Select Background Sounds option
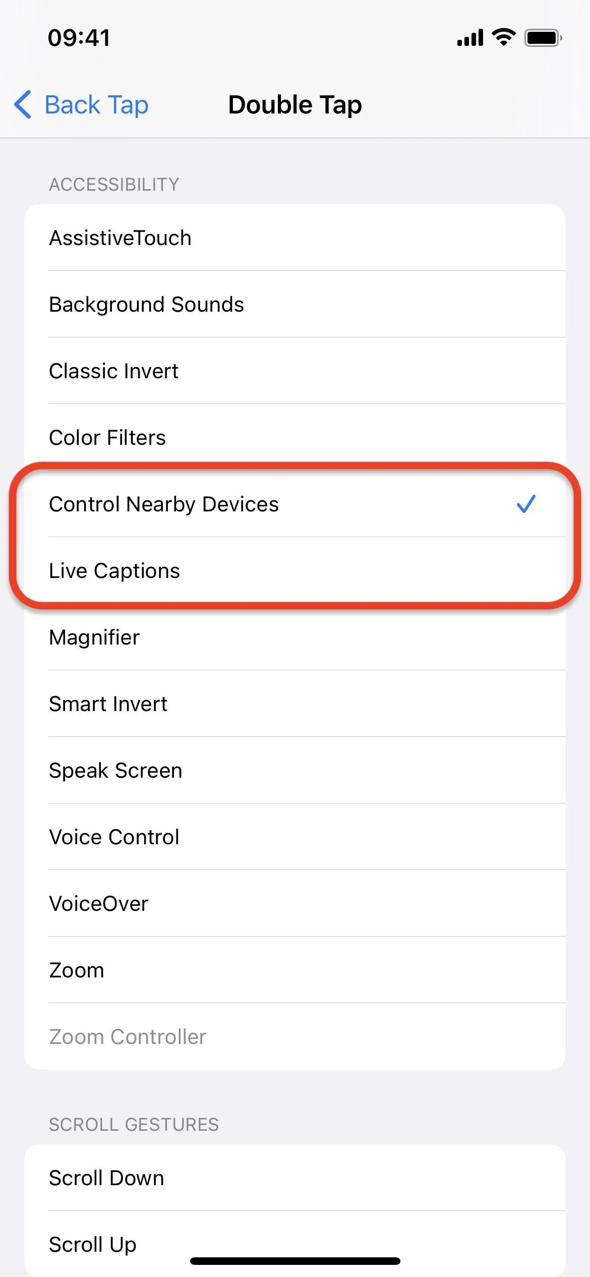Screen dimensions: 590x1277 click(x=295, y=304)
